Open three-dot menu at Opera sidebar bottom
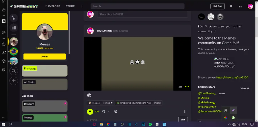Viewport: 258px width, 127px height. pos(4,118)
